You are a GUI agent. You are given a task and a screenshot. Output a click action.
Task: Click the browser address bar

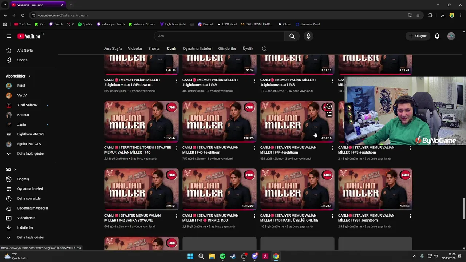(218, 15)
